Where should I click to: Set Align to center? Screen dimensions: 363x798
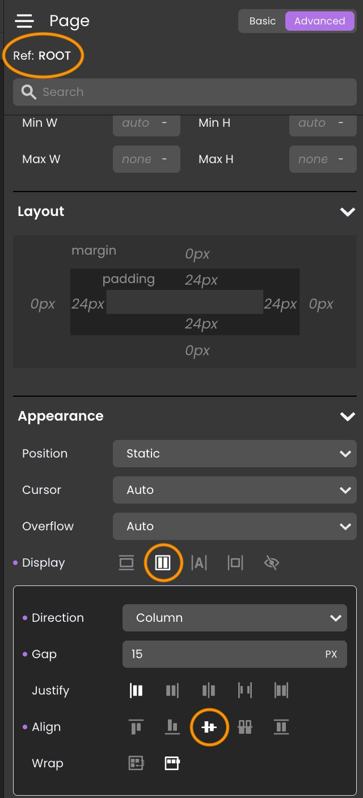209,727
